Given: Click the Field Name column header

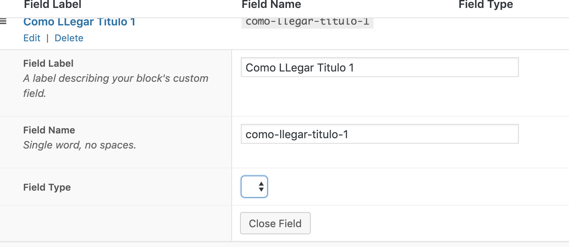Looking at the screenshot, I should click(x=271, y=5).
